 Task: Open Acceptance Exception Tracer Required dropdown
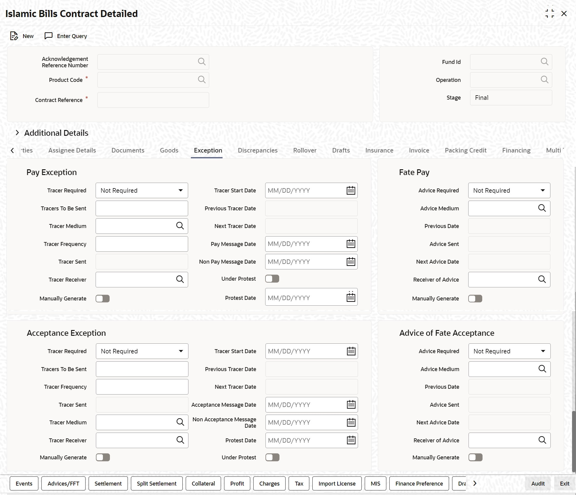(x=142, y=351)
